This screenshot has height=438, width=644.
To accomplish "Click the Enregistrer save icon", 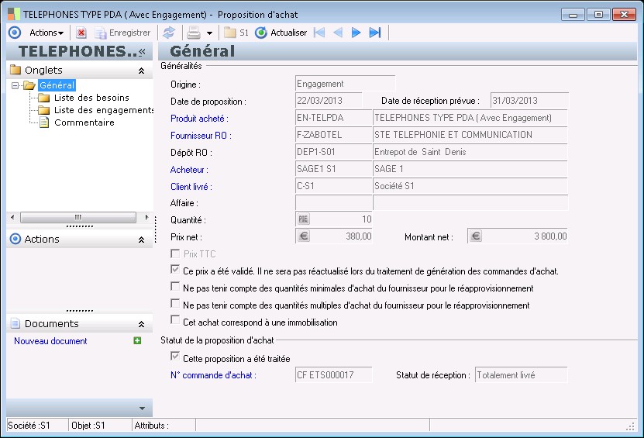I will coord(101,33).
